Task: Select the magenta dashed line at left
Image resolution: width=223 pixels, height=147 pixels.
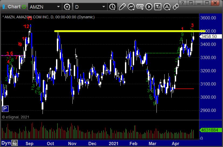Action: point(13,55)
